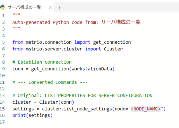Click the Python file icon on tab

coord(3,7)
